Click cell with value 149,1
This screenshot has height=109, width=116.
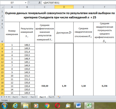click(x=27, y=62)
